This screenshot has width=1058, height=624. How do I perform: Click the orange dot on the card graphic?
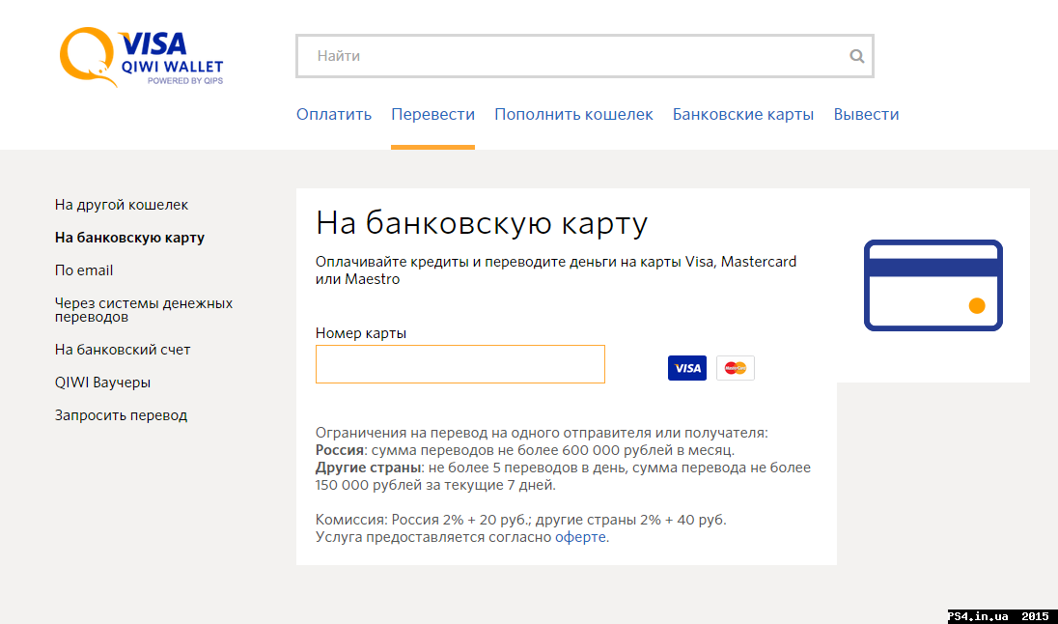coord(975,304)
